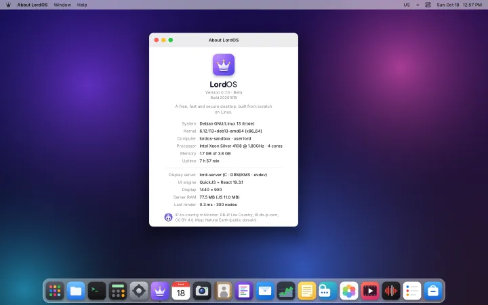
Task: Click the '77.5 MB (JS 11.0 MB)' value
Action: click(220, 197)
